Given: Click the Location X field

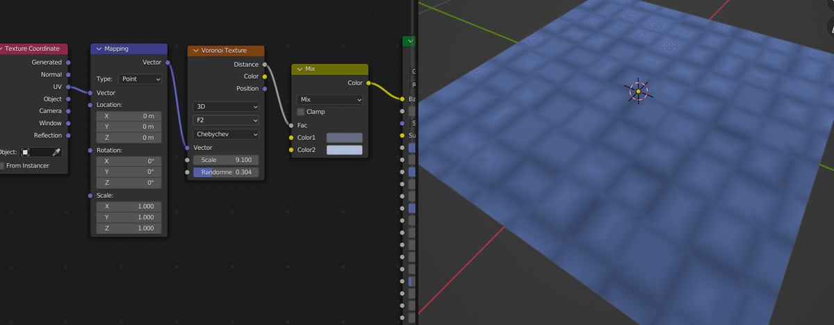Looking at the screenshot, I should [129, 116].
